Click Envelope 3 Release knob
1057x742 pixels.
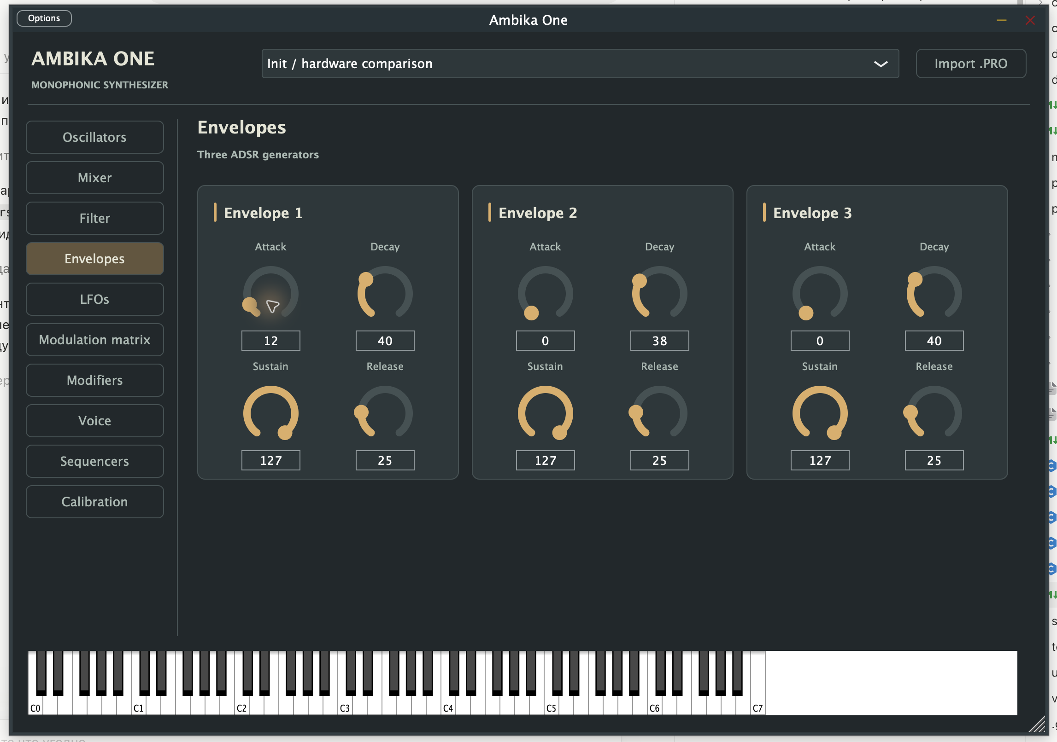coord(934,413)
